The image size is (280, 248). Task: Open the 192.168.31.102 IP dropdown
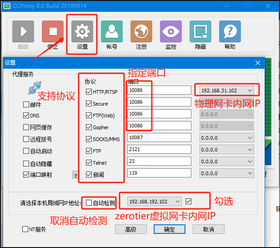(x=227, y=91)
